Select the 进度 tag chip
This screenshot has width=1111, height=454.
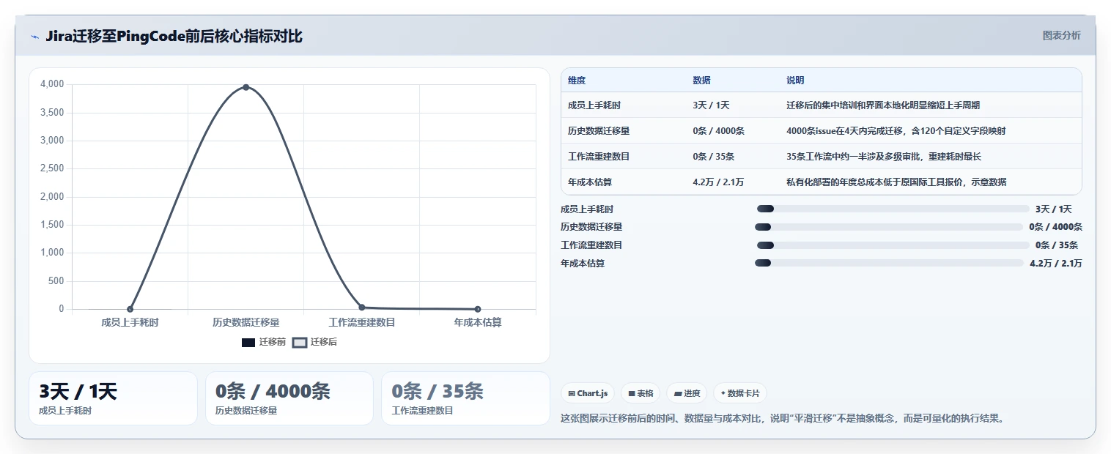click(x=687, y=393)
